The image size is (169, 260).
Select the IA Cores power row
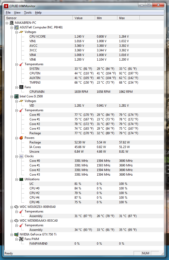[x=96, y=147]
